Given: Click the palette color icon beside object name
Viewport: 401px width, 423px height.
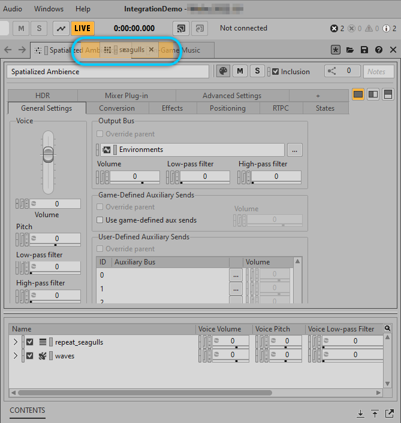Looking at the screenshot, I should [223, 71].
